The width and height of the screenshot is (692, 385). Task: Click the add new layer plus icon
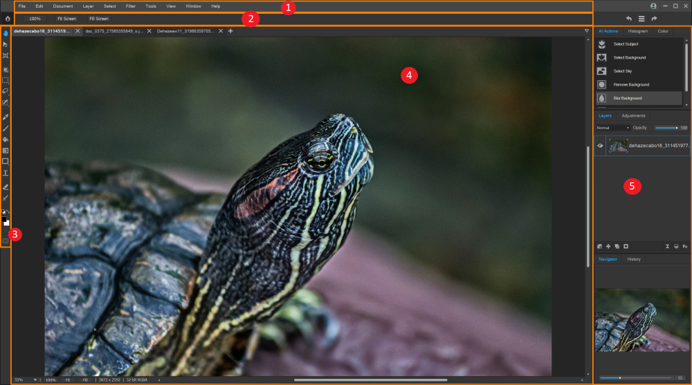608,246
